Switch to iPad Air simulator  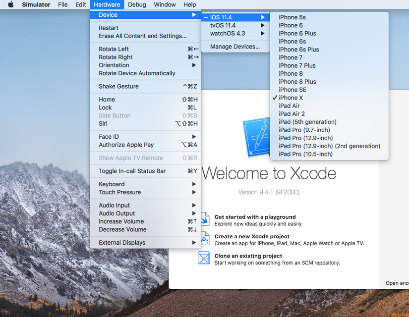point(329,106)
